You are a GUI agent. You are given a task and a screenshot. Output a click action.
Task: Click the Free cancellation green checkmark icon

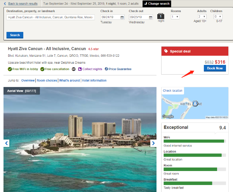point(42,69)
